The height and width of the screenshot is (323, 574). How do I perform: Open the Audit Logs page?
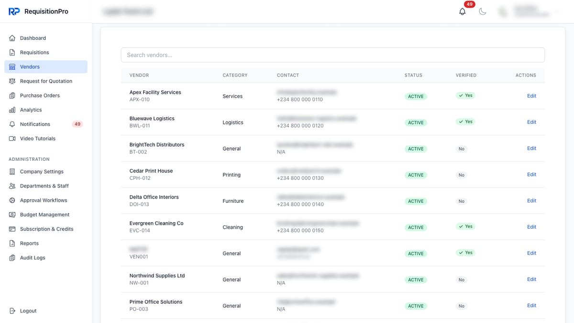click(x=46, y=258)
